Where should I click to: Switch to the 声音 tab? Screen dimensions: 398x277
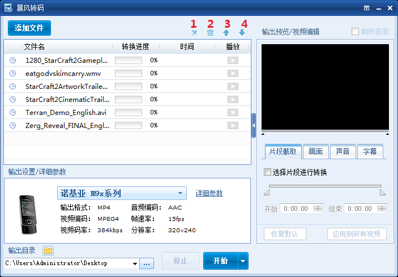point(343,152)
